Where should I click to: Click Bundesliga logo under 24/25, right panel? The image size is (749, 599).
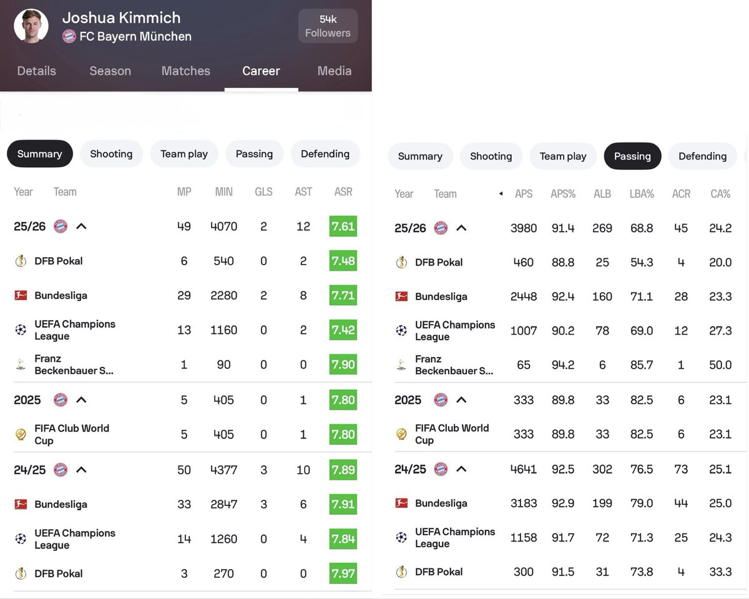point(401,503)
